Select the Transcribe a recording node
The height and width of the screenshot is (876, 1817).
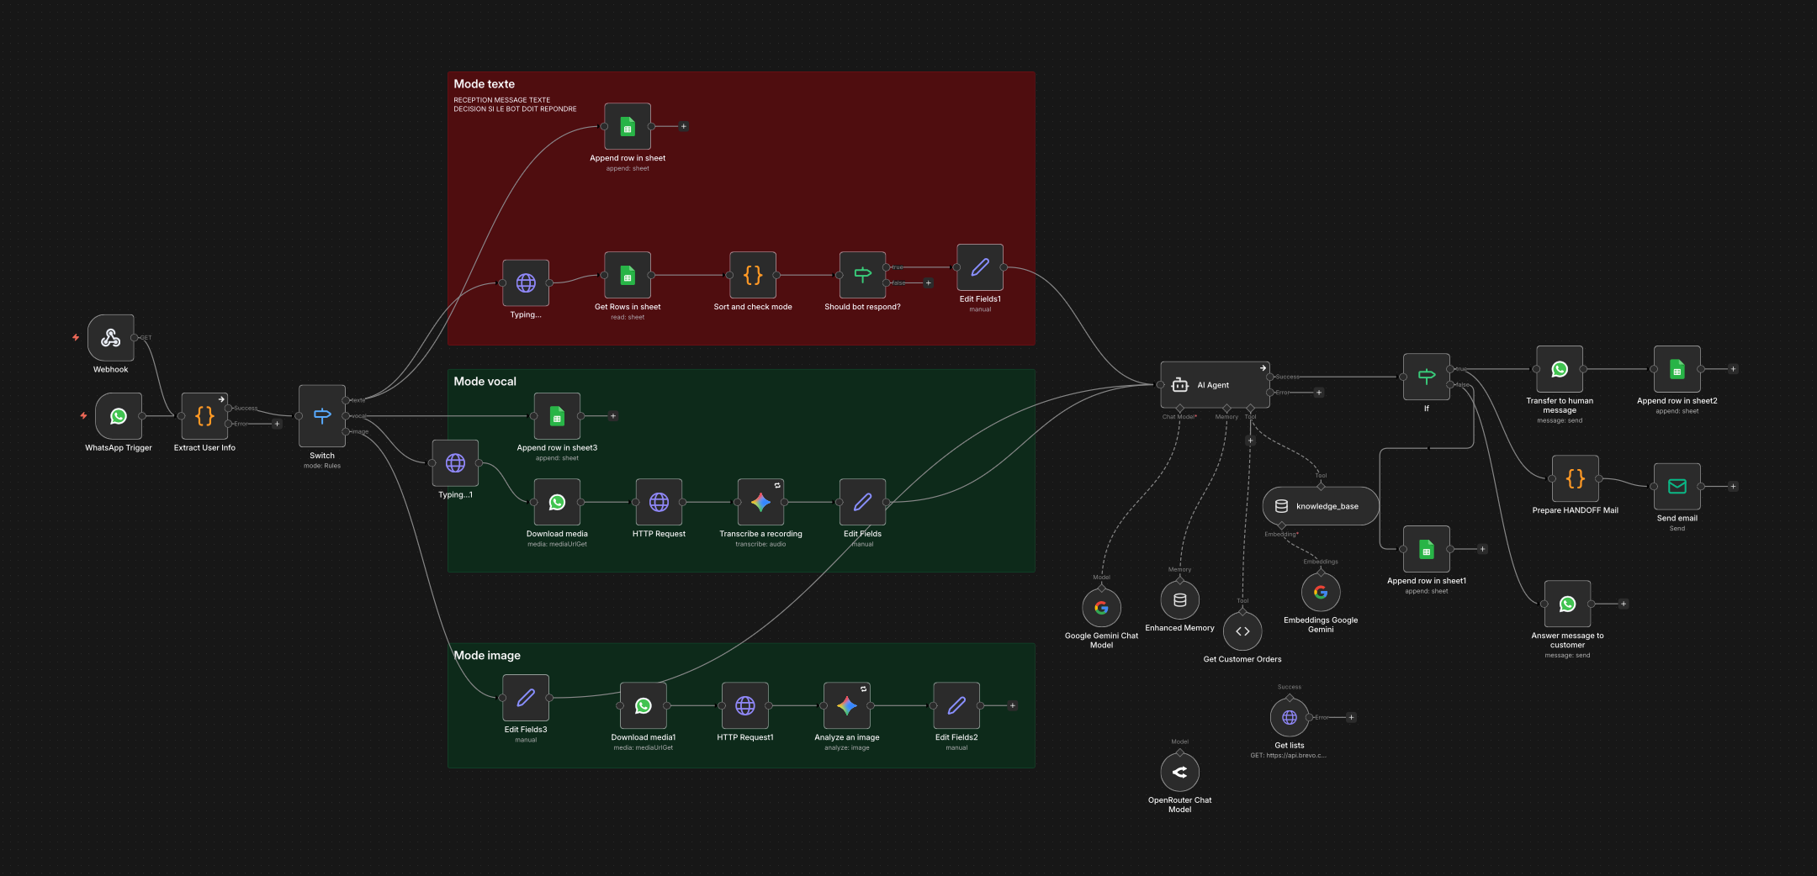tap(760, 503)
